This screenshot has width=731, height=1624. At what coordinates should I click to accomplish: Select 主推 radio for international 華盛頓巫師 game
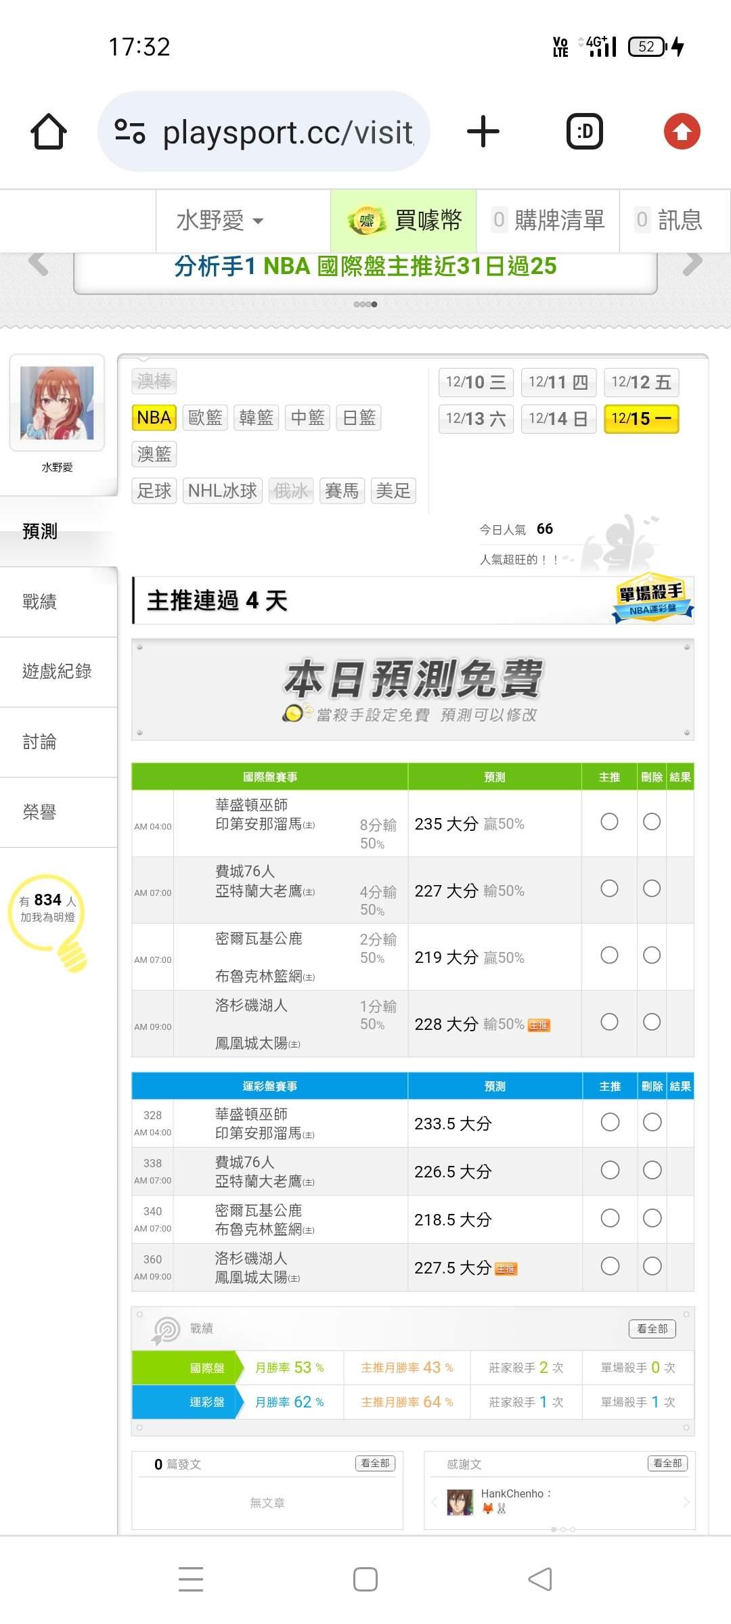(609, 821)
